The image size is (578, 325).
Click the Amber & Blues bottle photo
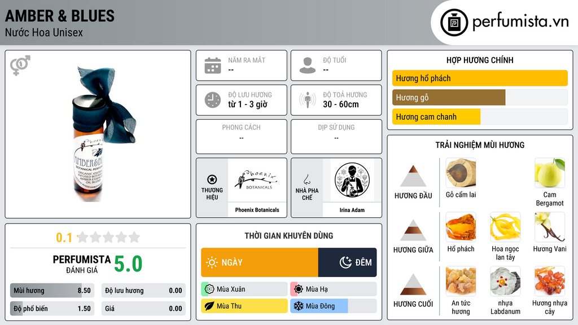104,134
